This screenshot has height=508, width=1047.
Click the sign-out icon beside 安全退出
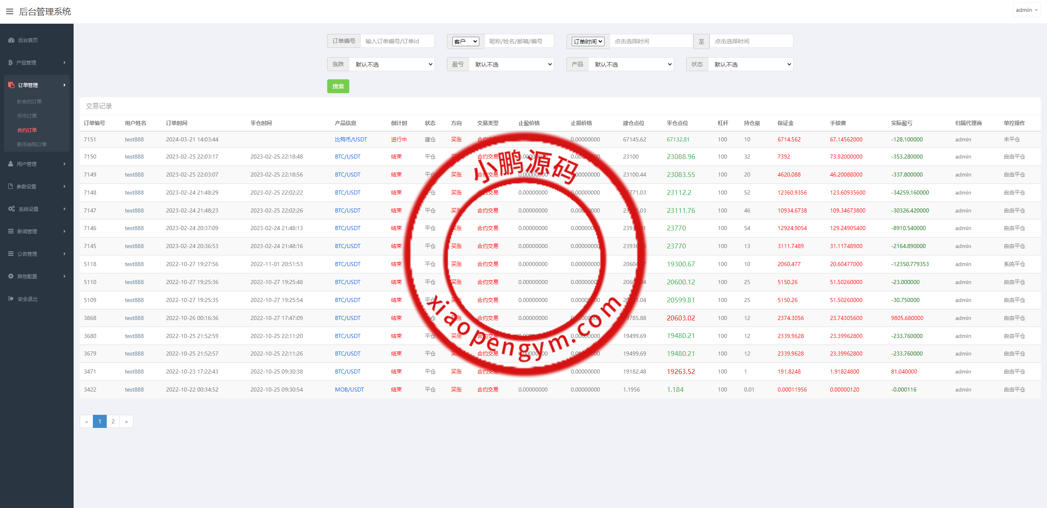point(11,299)
